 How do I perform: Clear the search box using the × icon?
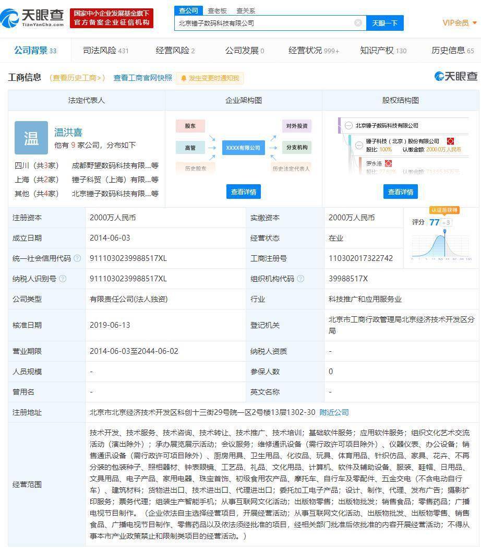[358, 23]
